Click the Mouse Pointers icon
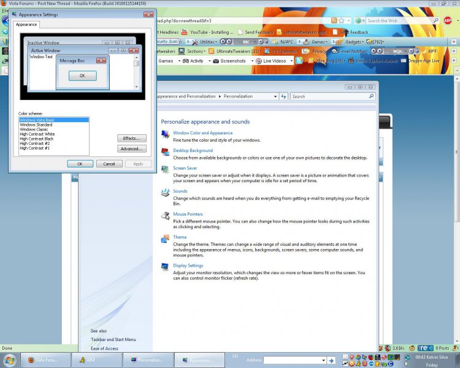Viewport: 460px width, 368px height. click(x=165, y=215)
